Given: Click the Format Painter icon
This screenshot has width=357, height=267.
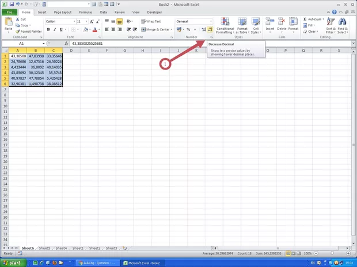Looking at the screenshot, I should click(x=29, y=31).
